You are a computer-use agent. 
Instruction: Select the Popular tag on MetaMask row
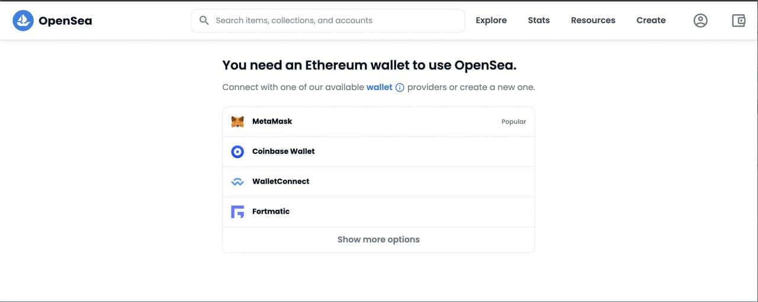point(513,122)
